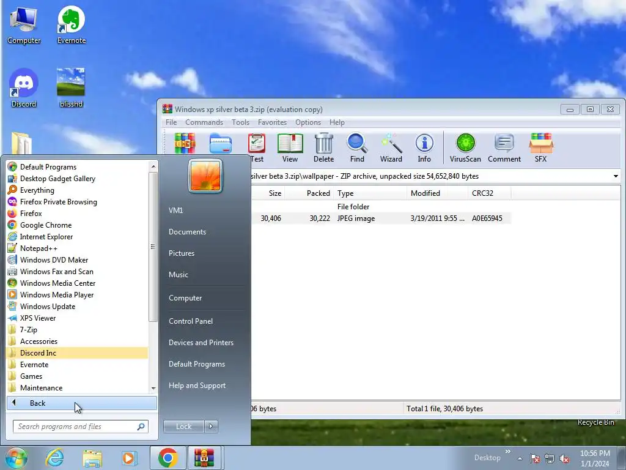Click the Lock button

point(184,427)
